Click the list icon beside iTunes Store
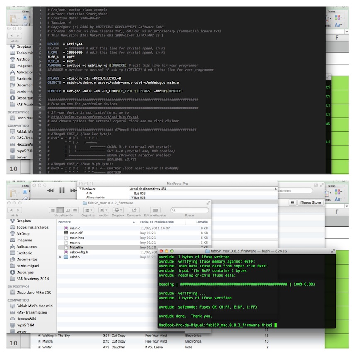This screenshot has height=355, width=355. 292,203
